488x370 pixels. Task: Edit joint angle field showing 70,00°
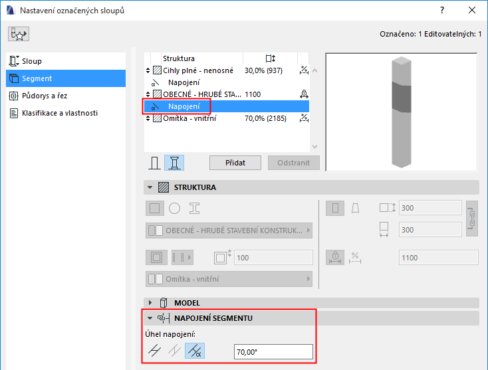tap(273, 351)
